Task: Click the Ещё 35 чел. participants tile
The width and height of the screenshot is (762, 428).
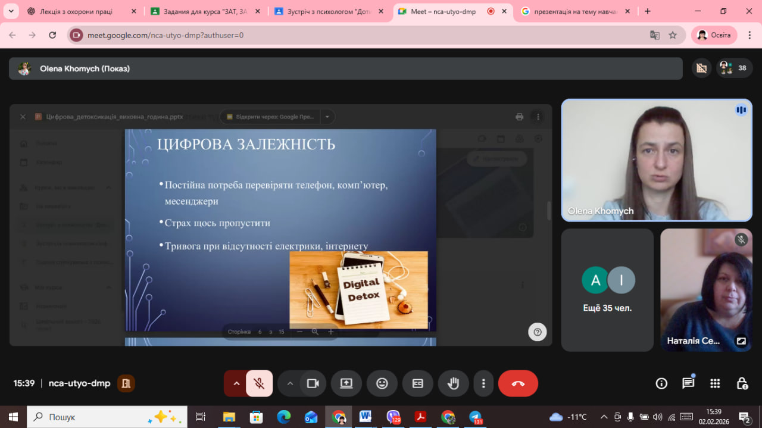Action: click(607, 290)
